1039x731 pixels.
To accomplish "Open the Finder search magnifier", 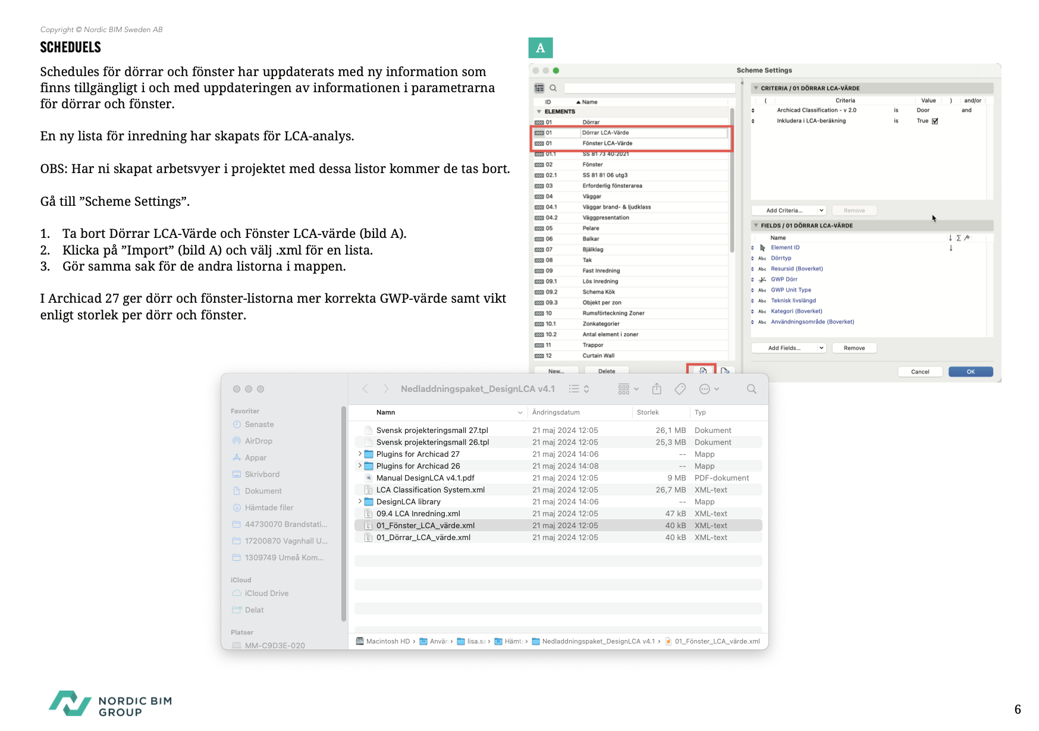I will (751, 389).
